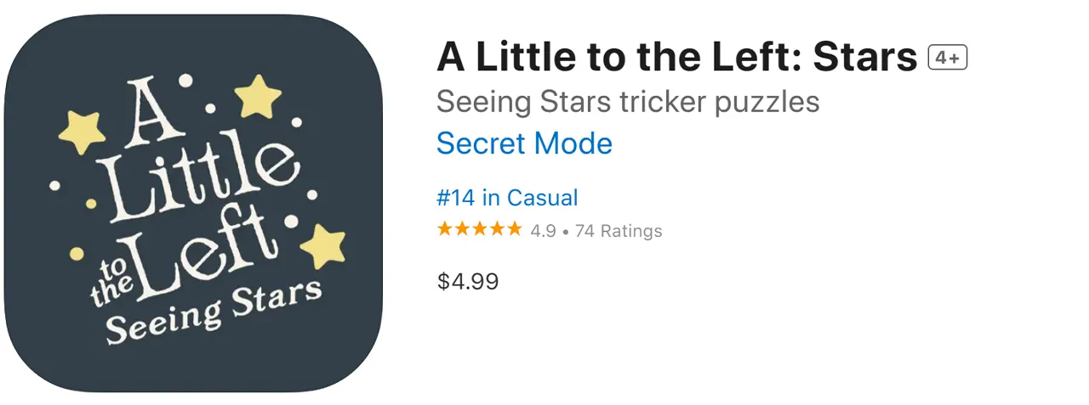Select the fourth orange rating star
The width and height of the screenshot is (1089, 405).
coord(497,229)
